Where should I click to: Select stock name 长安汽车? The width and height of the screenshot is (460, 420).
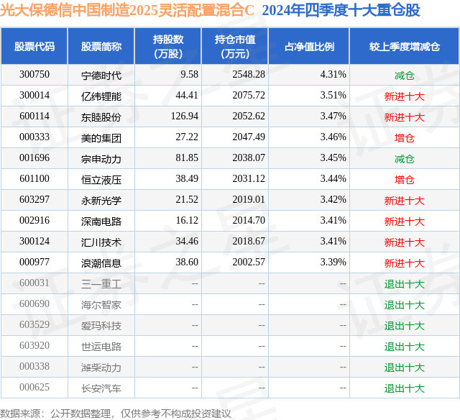click(x=101, y=388)
